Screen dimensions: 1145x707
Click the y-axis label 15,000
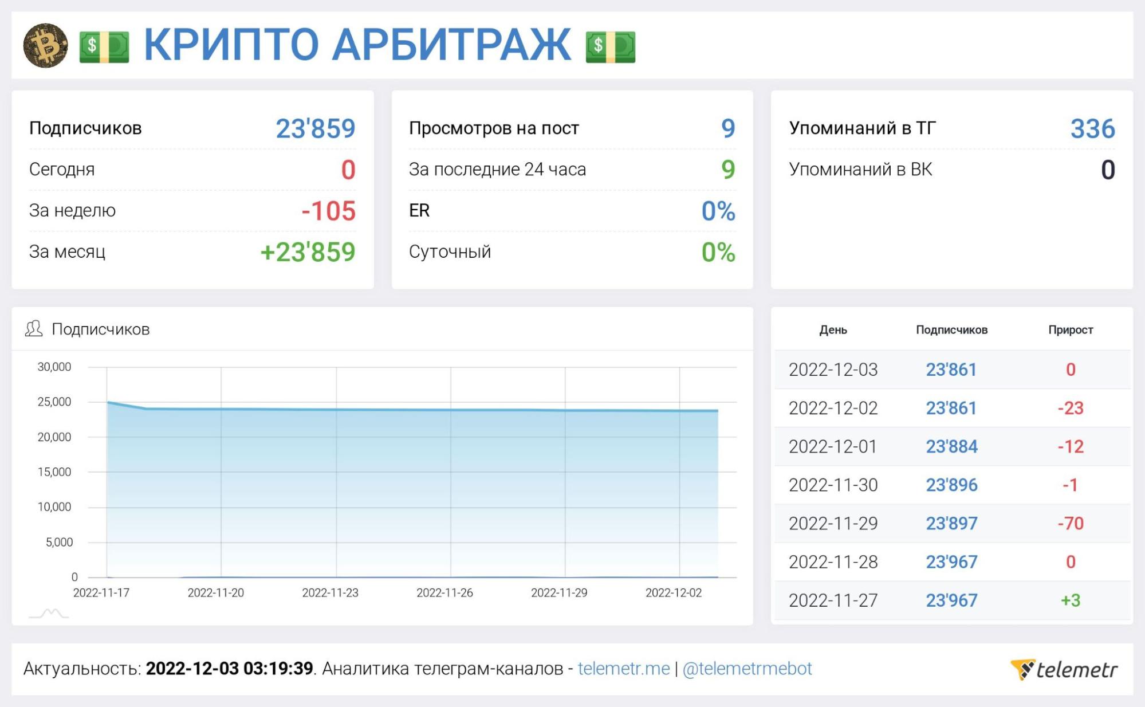54,472
